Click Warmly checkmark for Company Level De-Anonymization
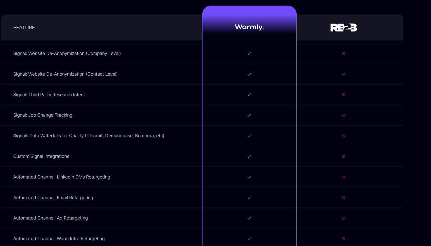 pyautogui.click(x=249, y=54)
